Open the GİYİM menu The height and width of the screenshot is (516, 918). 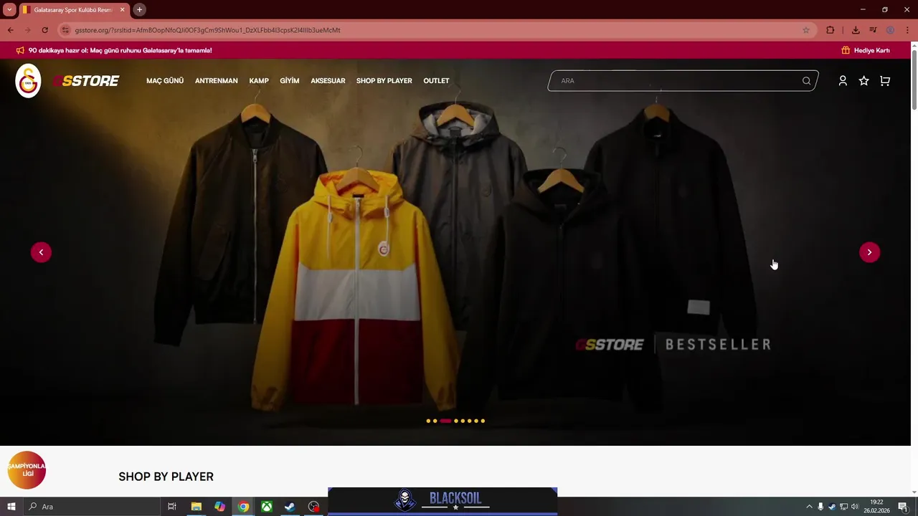[290, 81]
